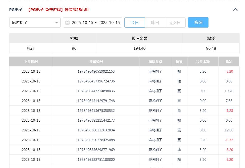The image size is (245, 168).
Task: Click the 注单编号 column header
Action: [x=96, y=62]
